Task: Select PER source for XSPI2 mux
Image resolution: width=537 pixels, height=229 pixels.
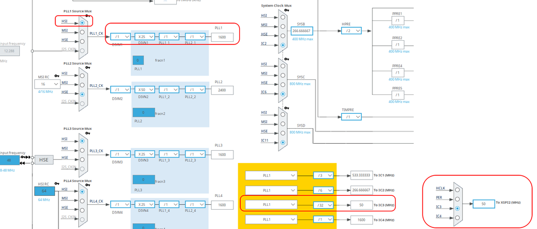Action: click(x=457, y=200)
